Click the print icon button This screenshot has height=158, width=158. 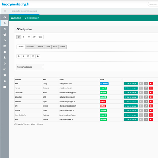point(38,56)
